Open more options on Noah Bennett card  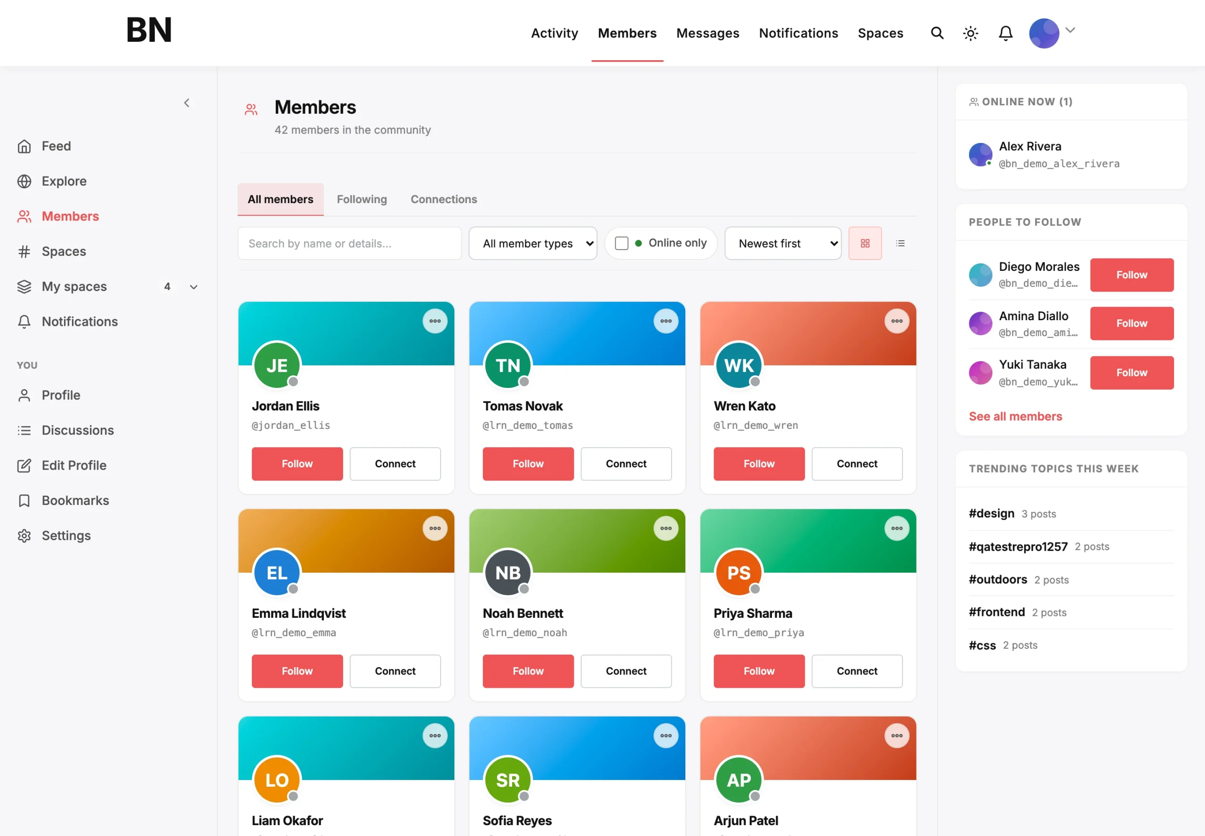click(x=666, y=528)
